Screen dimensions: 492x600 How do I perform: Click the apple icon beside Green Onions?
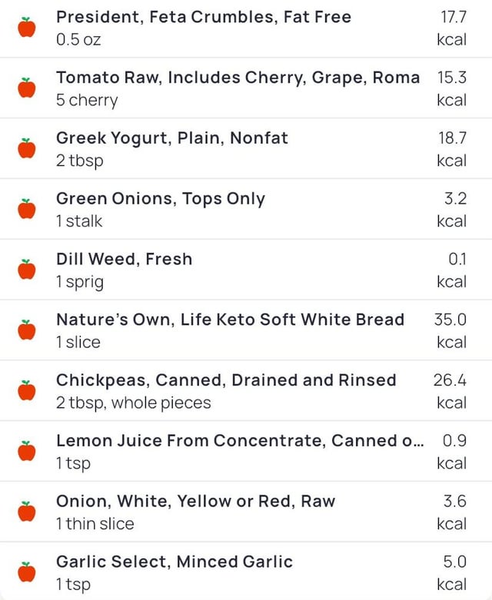pos(27,209)
